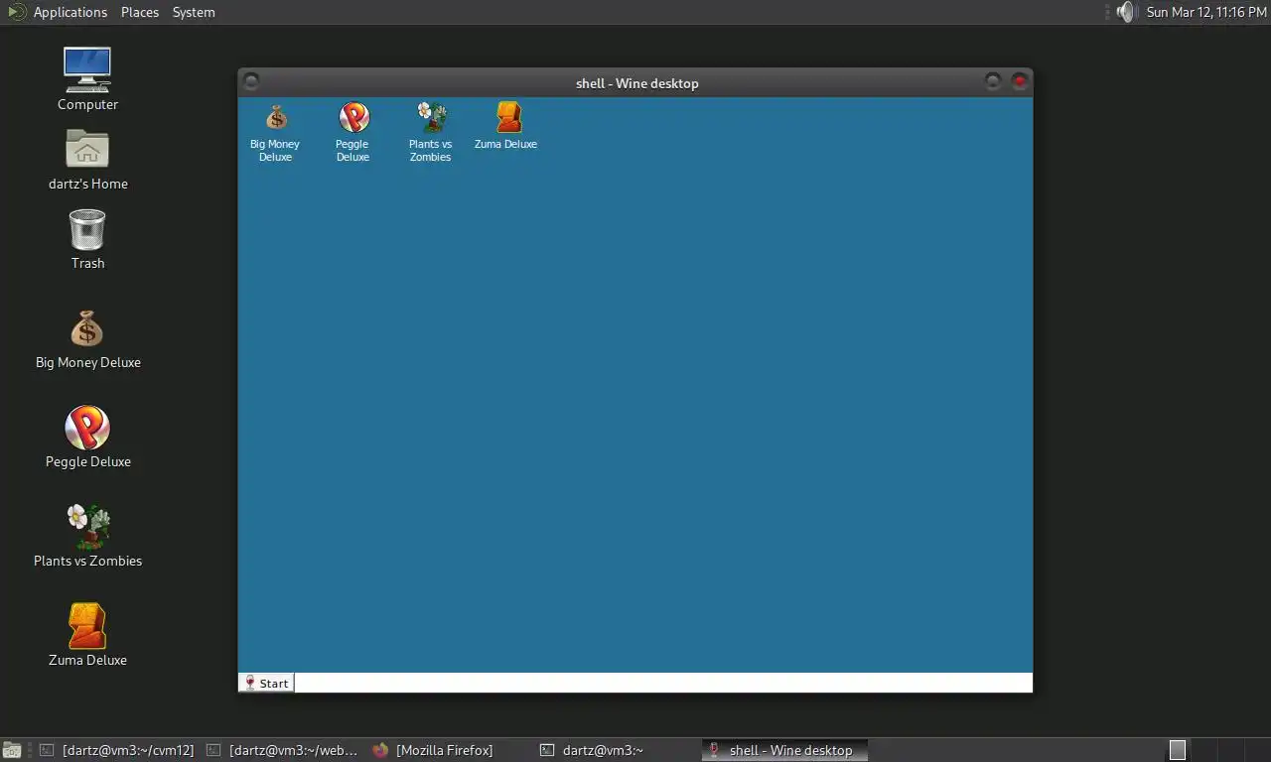Open Big Money Deluxe in Wine desktop
This screenshot has height=762, width=1271.
pos(275,132)
